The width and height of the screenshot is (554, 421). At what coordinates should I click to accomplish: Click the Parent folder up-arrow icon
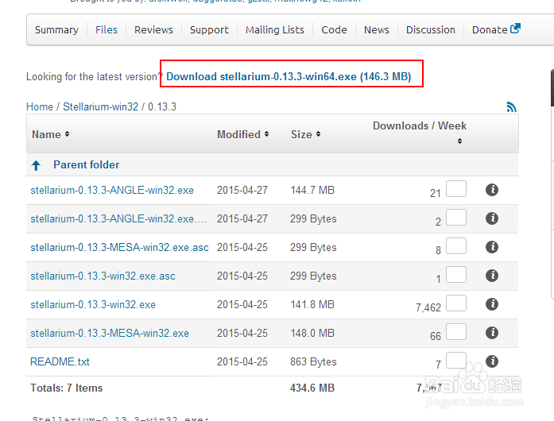coord(36,165)
